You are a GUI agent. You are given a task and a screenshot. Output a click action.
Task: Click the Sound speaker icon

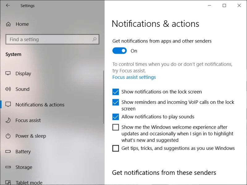pos(8,89)
